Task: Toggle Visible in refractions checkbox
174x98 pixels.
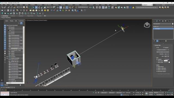Action: (157, 70)
